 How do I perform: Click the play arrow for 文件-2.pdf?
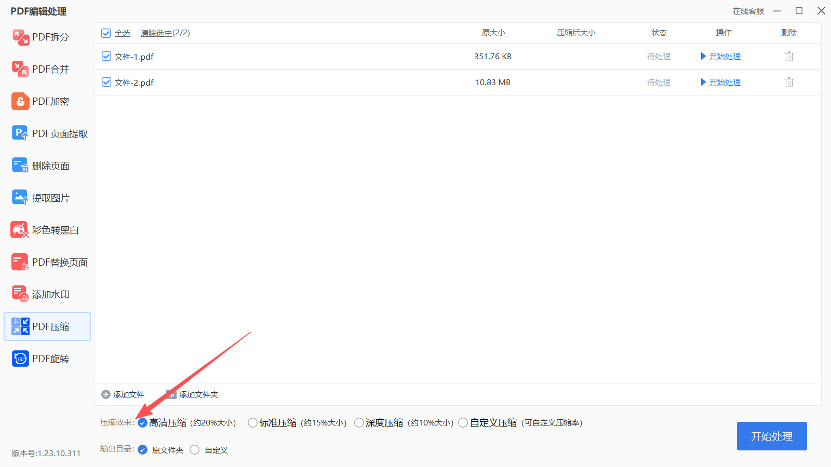[703, 83]
